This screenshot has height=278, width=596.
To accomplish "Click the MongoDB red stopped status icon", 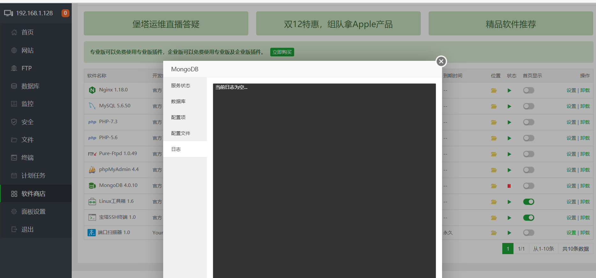I will (x=509, y=186).
